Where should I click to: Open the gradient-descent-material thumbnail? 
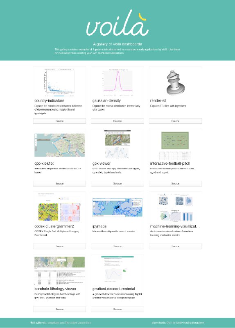coord(117,270)
